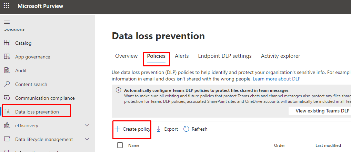Open the app launcher waffle icon
The image size is (351, 152).
coord(7,6)
